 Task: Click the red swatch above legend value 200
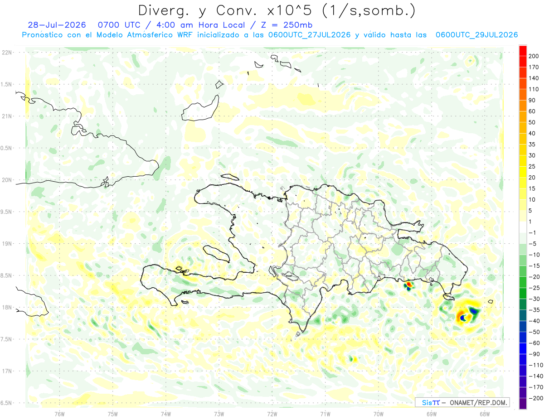pyautogui.click(x=523, y=50)
